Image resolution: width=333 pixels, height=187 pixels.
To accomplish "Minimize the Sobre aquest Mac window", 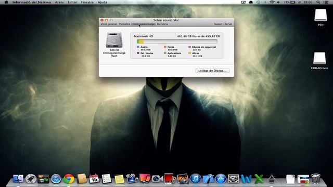I will tap(106, 20).
